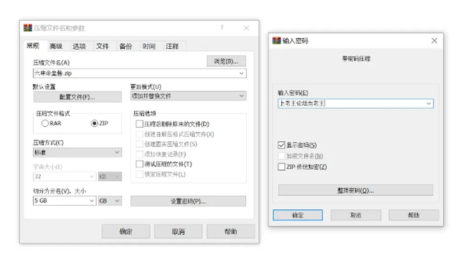
Task: Select RAR archive format
Action: pyautogui.click(x=45, y=123)
